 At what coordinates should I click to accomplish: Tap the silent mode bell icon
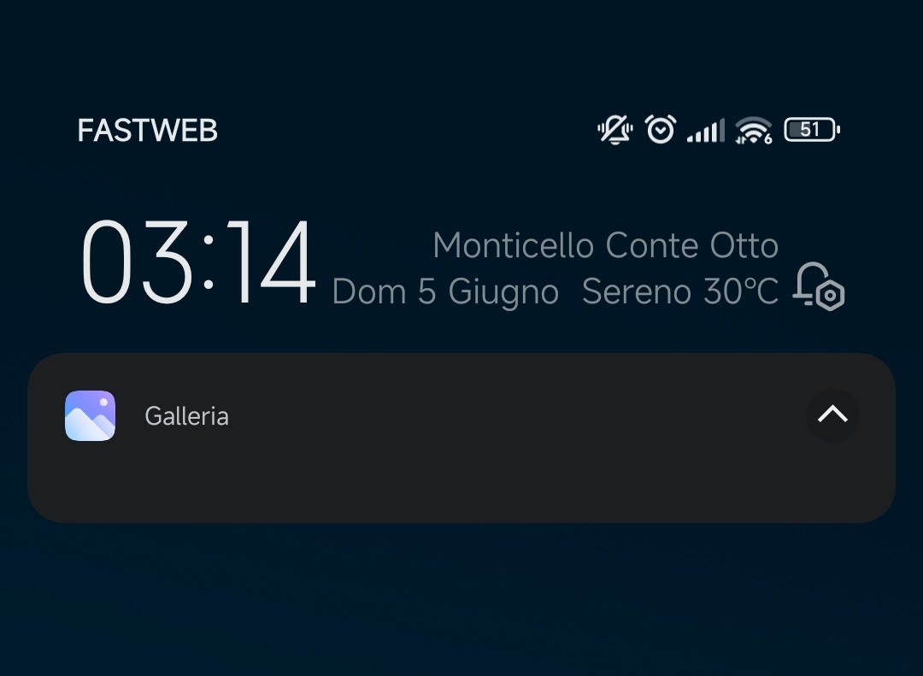pyautogui.click(x=615, y=130)
